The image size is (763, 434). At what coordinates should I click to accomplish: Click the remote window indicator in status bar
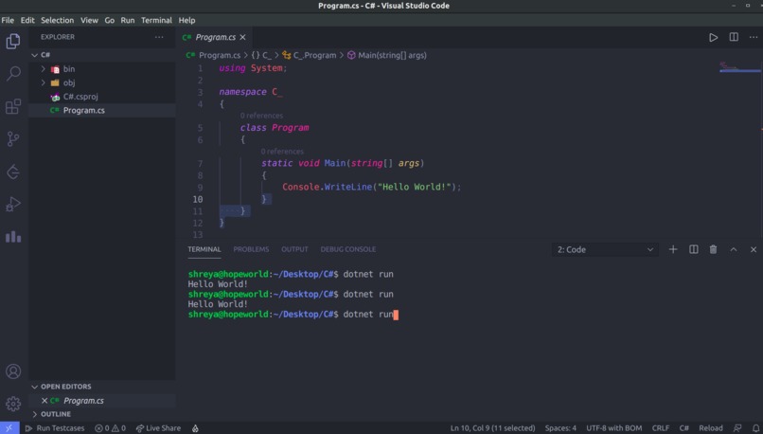(x=9, y=428)
